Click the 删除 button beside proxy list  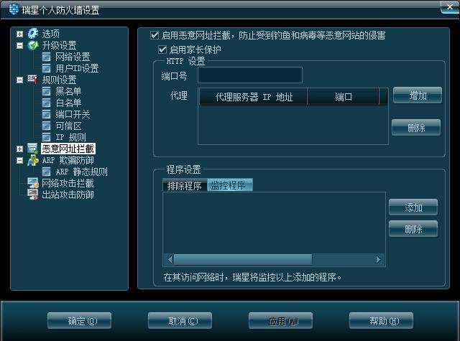416,128
